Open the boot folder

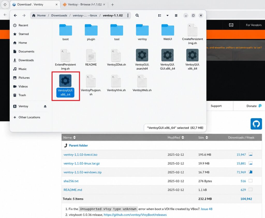pos(65,32)
